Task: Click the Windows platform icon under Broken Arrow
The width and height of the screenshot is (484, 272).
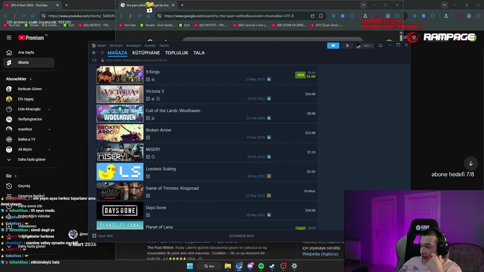Action: click(148, 138)
